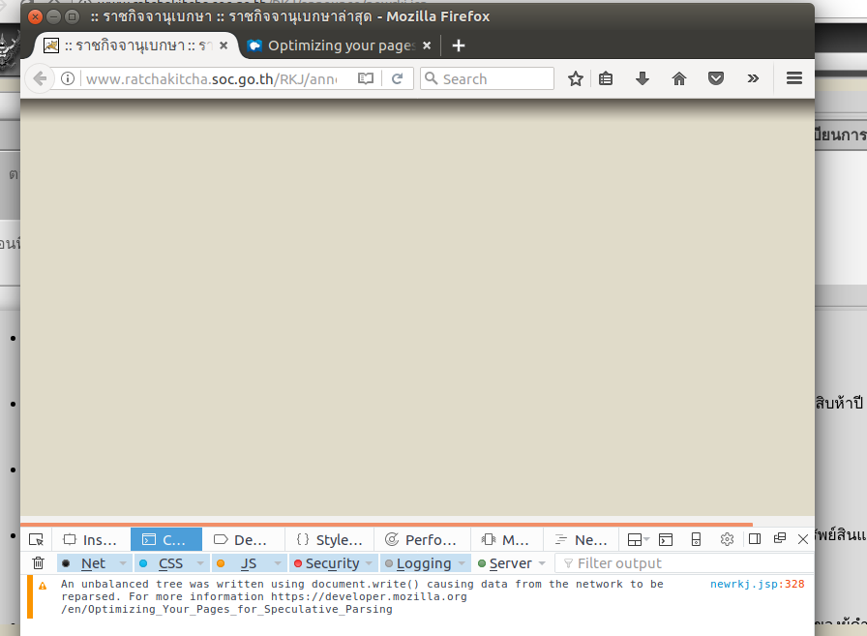Focus the URL address bar
The width and height of the screenshot is (867, 636).
click(x=210, y=79)
